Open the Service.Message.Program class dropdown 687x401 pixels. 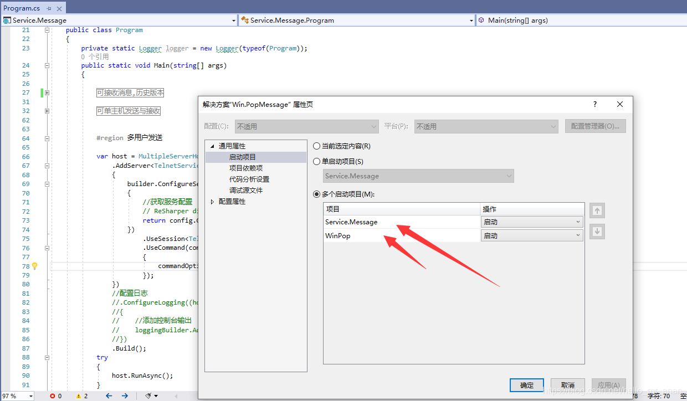[x=471, y=20]
